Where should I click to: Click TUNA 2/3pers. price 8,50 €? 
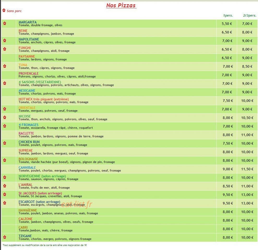247,66
